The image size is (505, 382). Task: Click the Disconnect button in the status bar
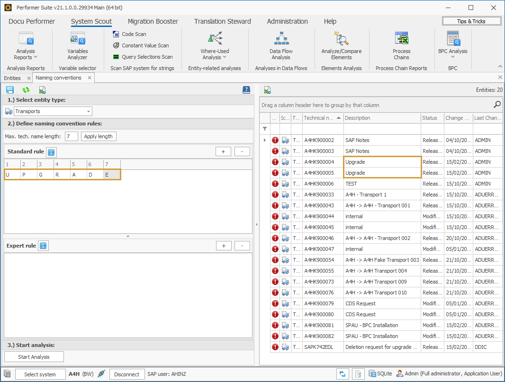pyautogui.click(x=126, y=373)
